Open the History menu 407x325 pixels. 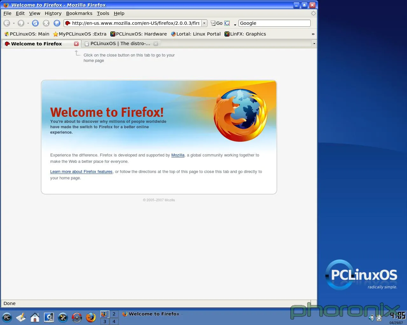53,13
